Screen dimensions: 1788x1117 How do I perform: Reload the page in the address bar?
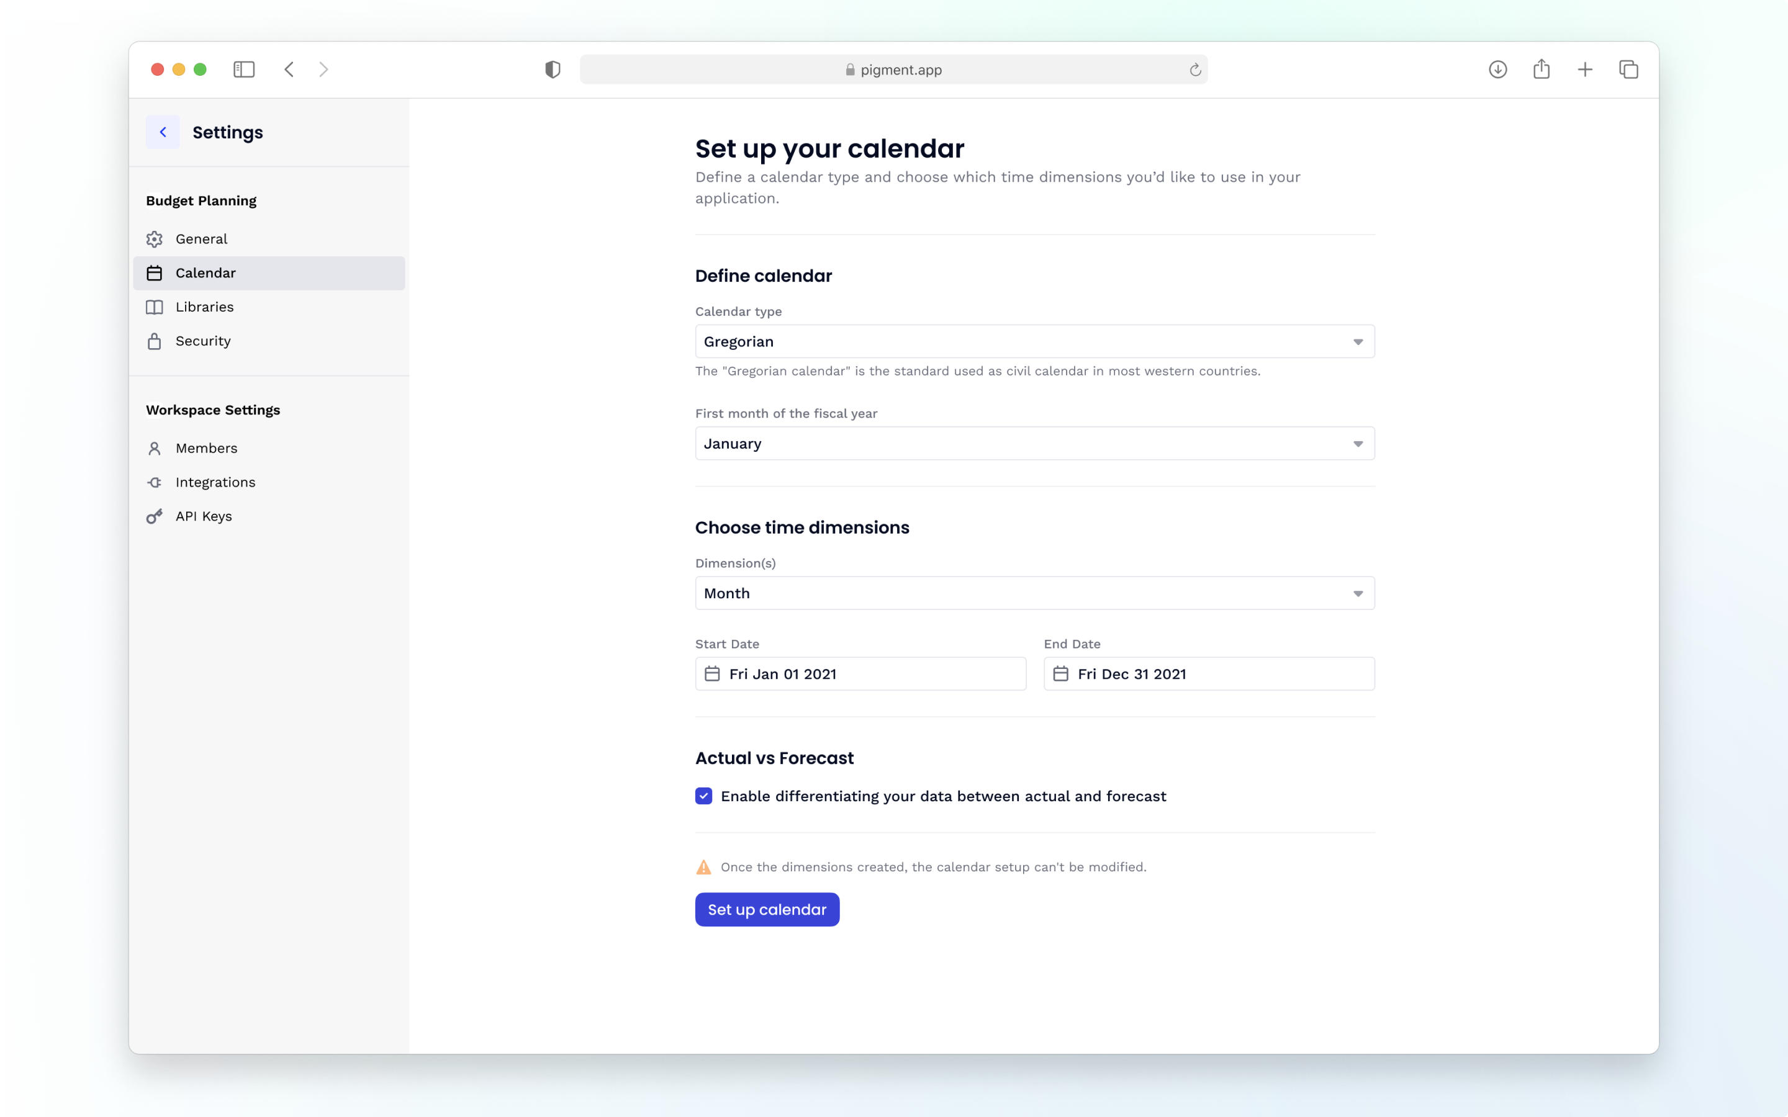coord(1194,70)
